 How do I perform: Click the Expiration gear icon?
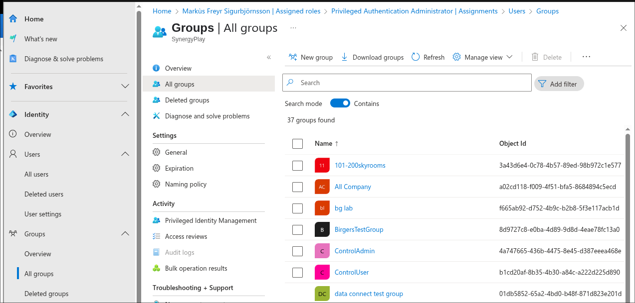pos(157,168)
